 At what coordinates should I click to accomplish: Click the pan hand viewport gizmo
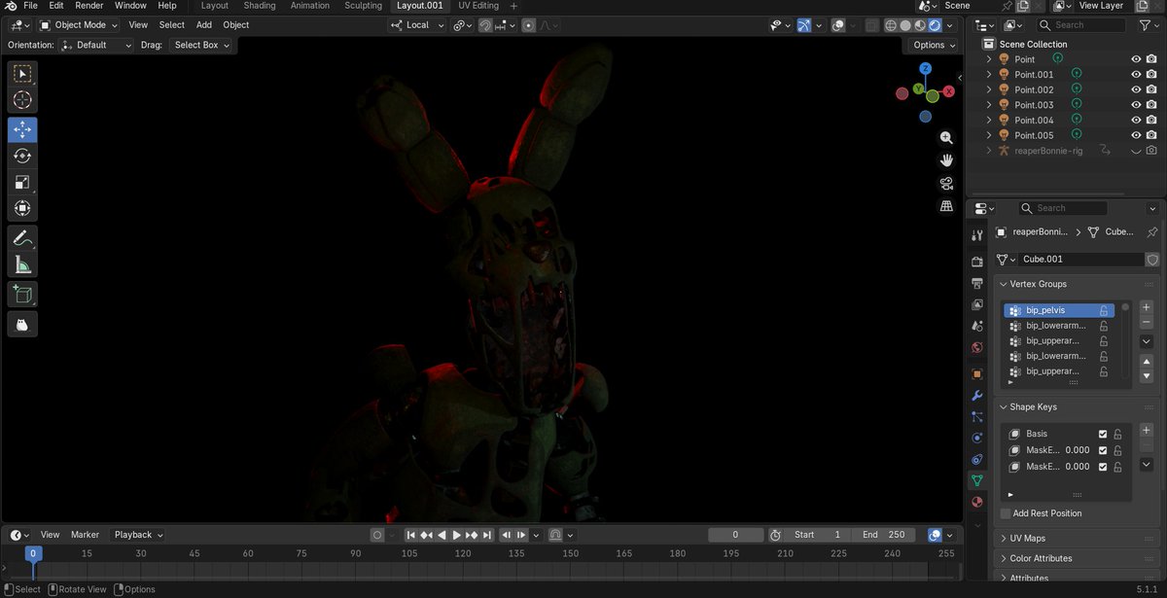tap(946, 160)
